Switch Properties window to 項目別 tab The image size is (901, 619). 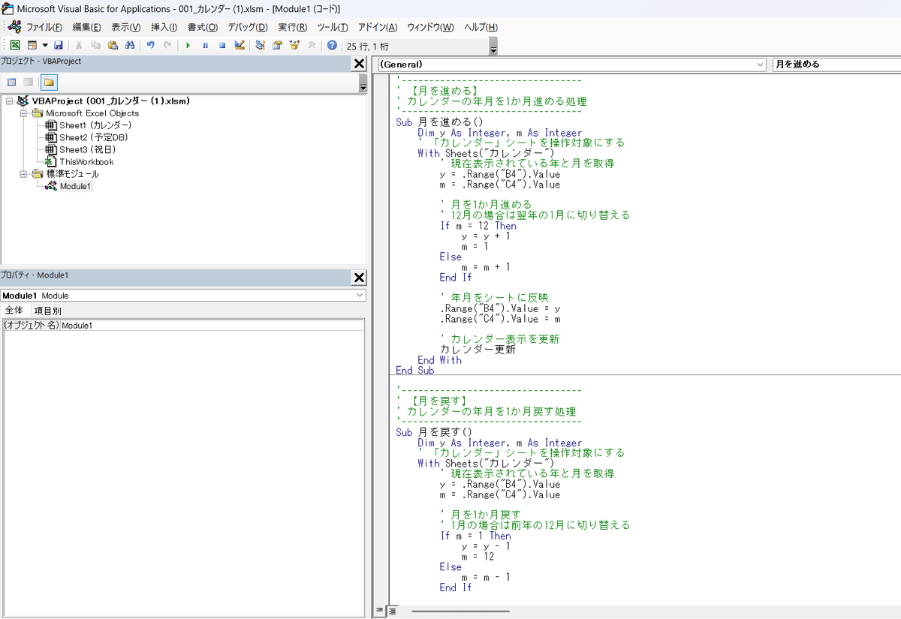48,310
